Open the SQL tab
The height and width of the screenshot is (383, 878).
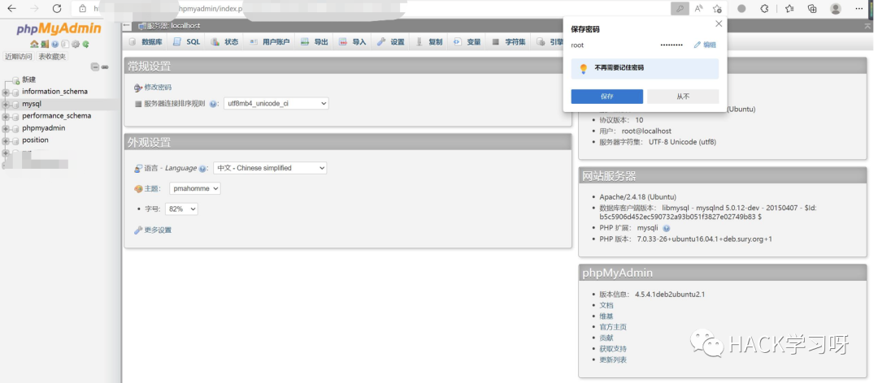coord(186,42)
